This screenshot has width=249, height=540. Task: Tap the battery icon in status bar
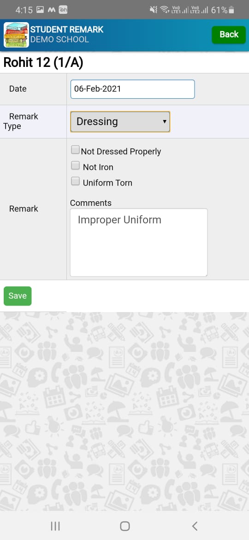pyautogui.click(x=231, y=10)
